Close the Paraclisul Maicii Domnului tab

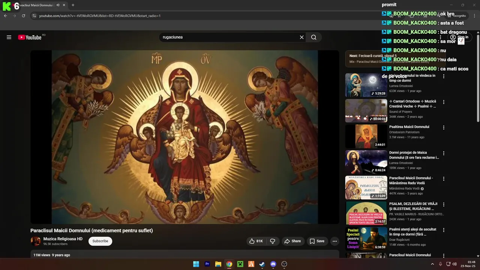pos(64,5)
